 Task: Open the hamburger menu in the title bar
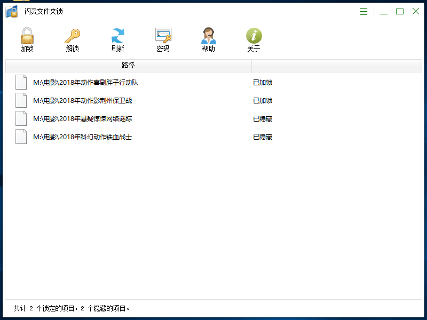[x=363, y=11]
